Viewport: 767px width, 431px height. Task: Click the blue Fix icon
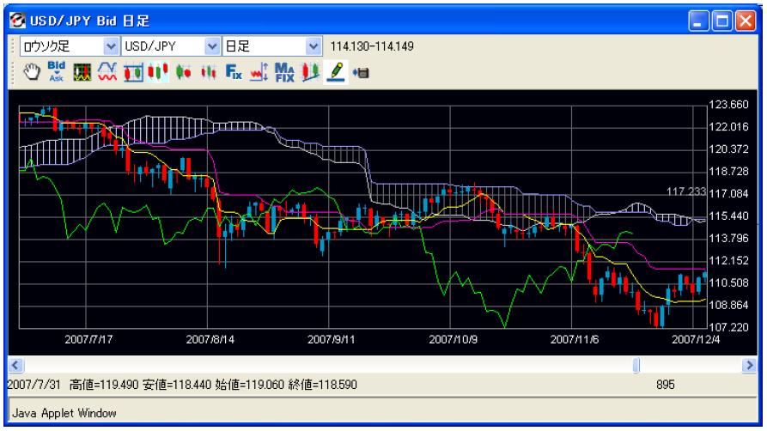click(234, 72)
